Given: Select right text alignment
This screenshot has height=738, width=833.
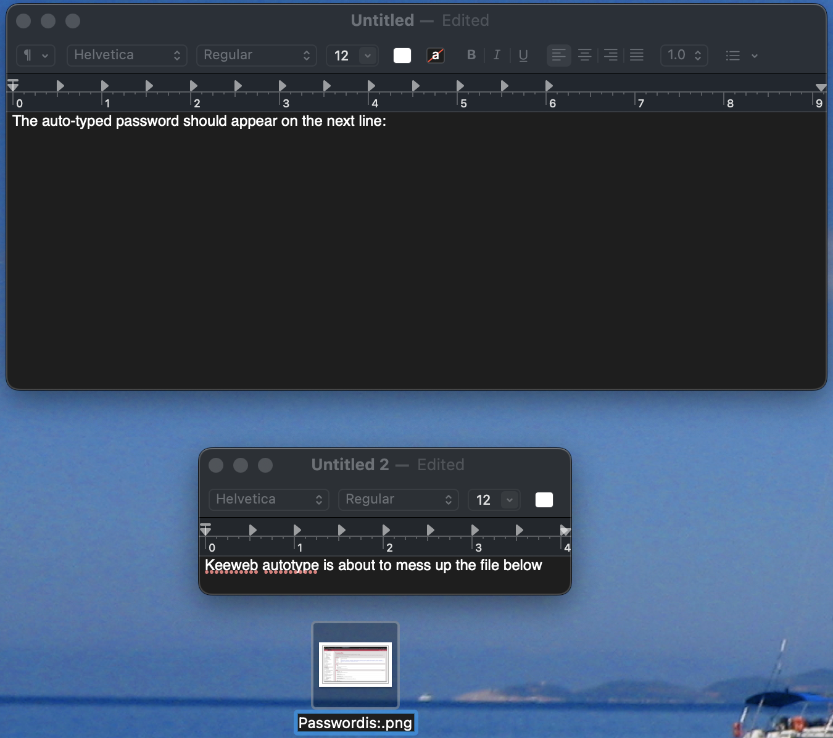Looking at the screenshot, I should pyautogui.click(x=611, y=55).
